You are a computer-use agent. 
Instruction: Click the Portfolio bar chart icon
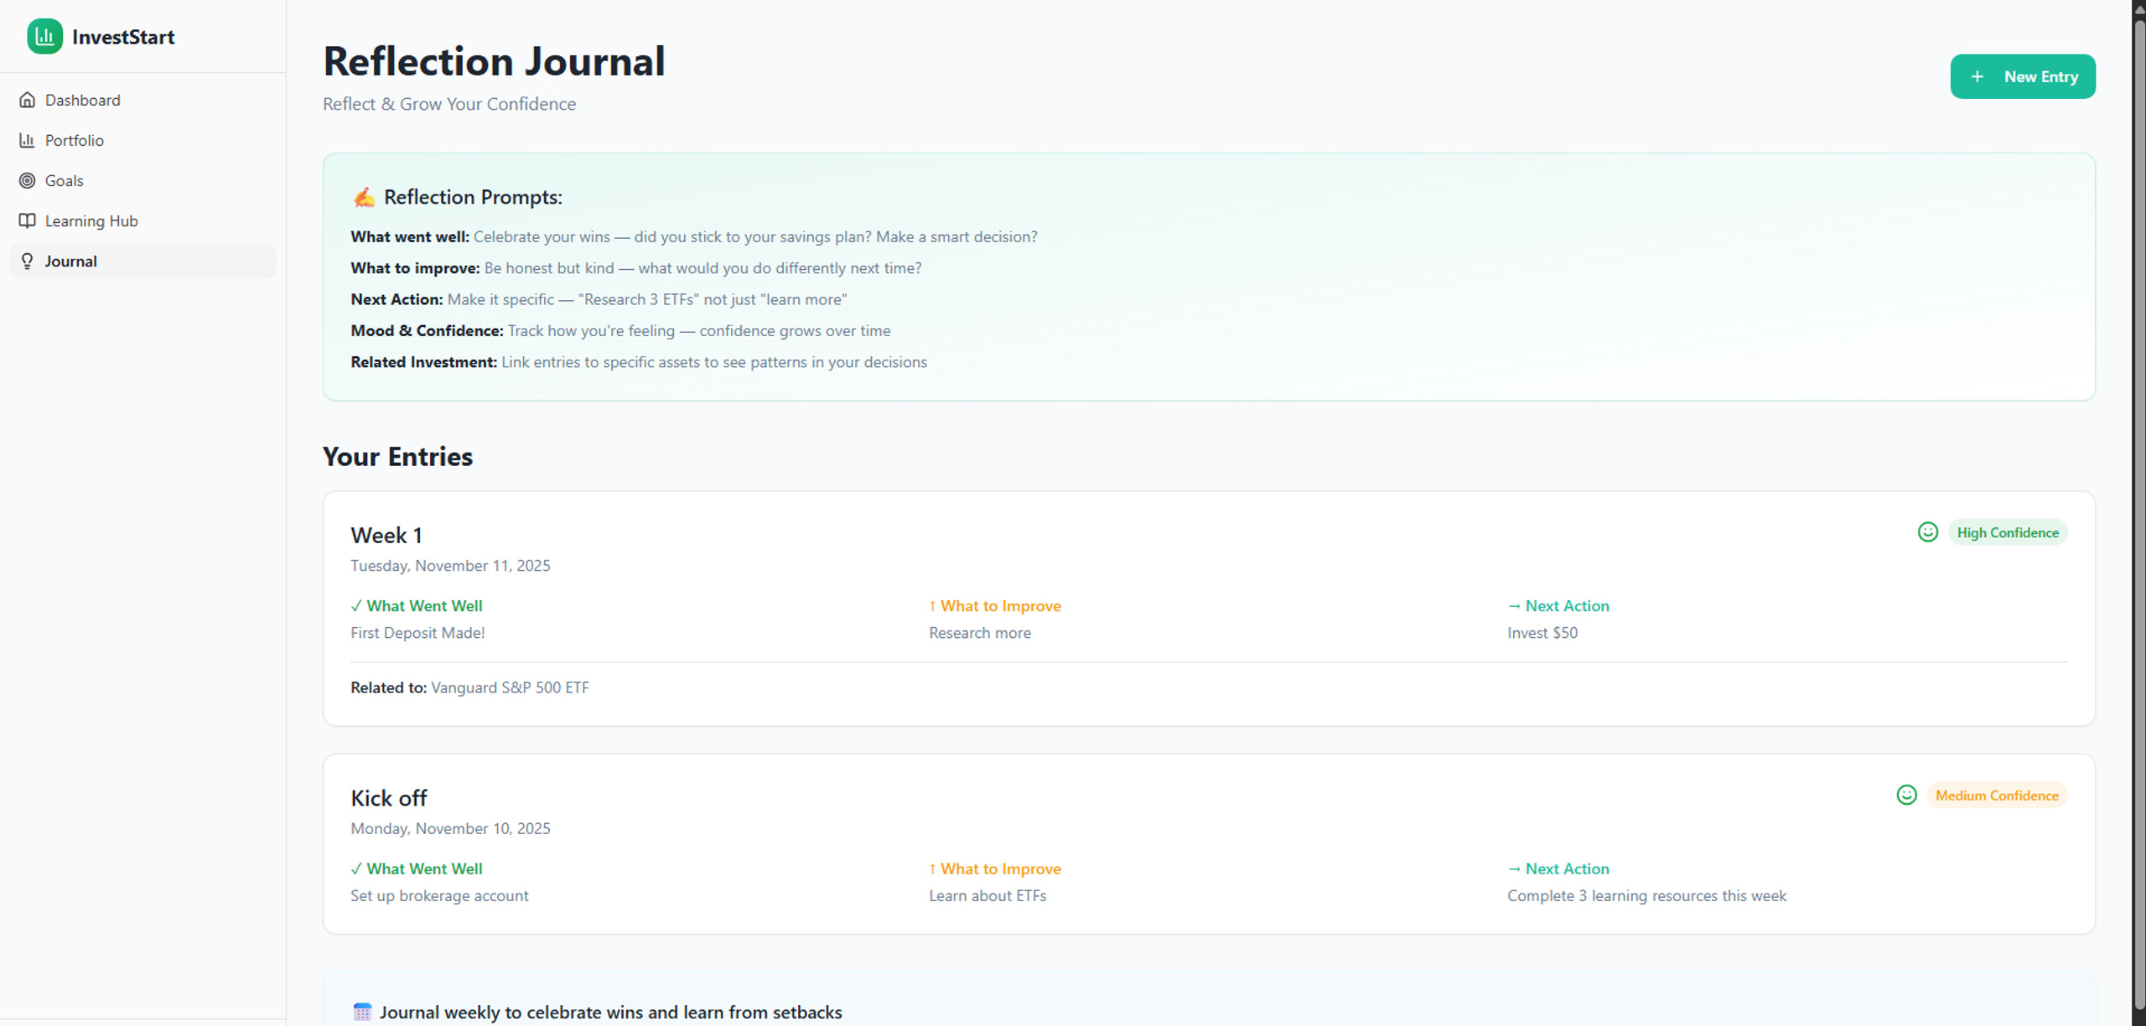tap(28, 140)
